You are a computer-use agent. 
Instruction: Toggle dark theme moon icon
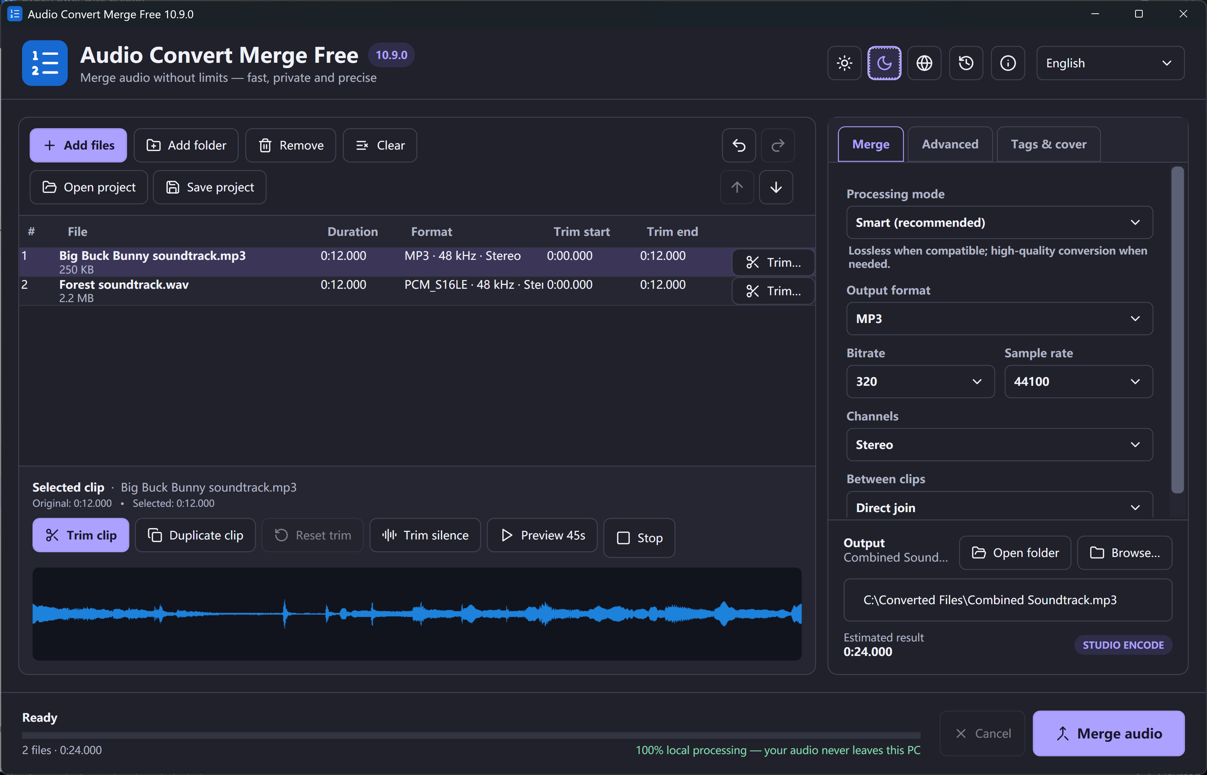click(884, 63)
